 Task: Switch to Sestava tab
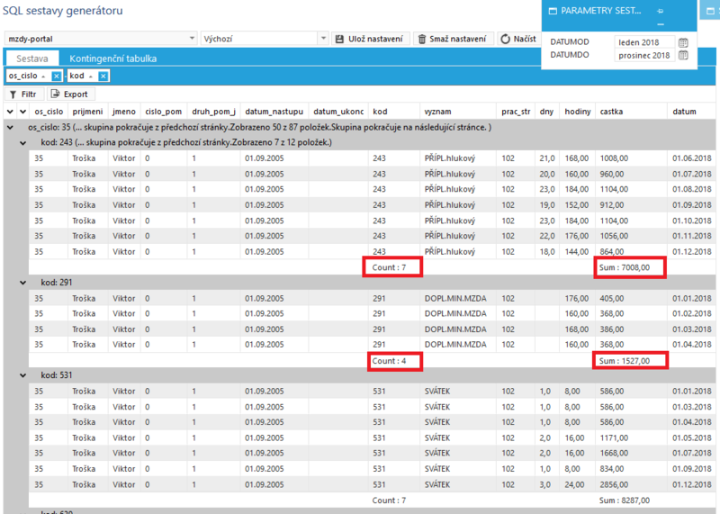click(32, 59)
